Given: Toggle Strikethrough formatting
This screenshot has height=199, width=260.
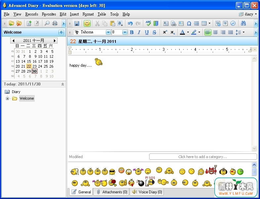Looking at the screenshot, I should tap(154, 32).
